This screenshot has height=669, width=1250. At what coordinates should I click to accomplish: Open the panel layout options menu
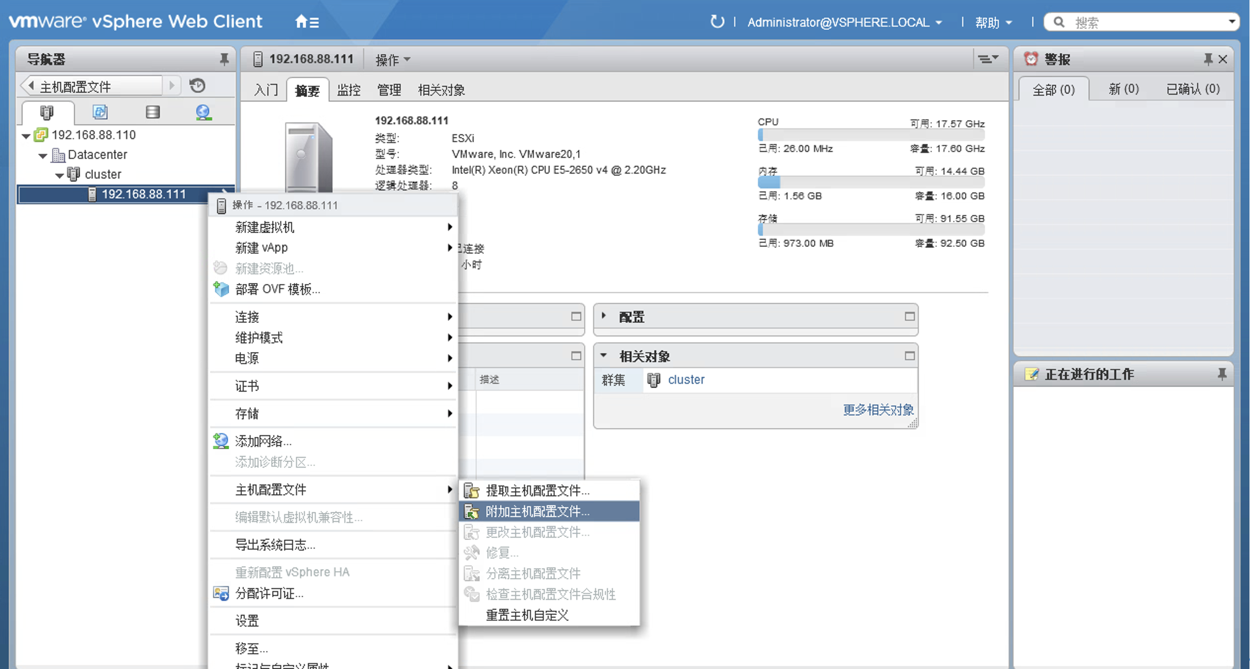(x=988, y=59)
